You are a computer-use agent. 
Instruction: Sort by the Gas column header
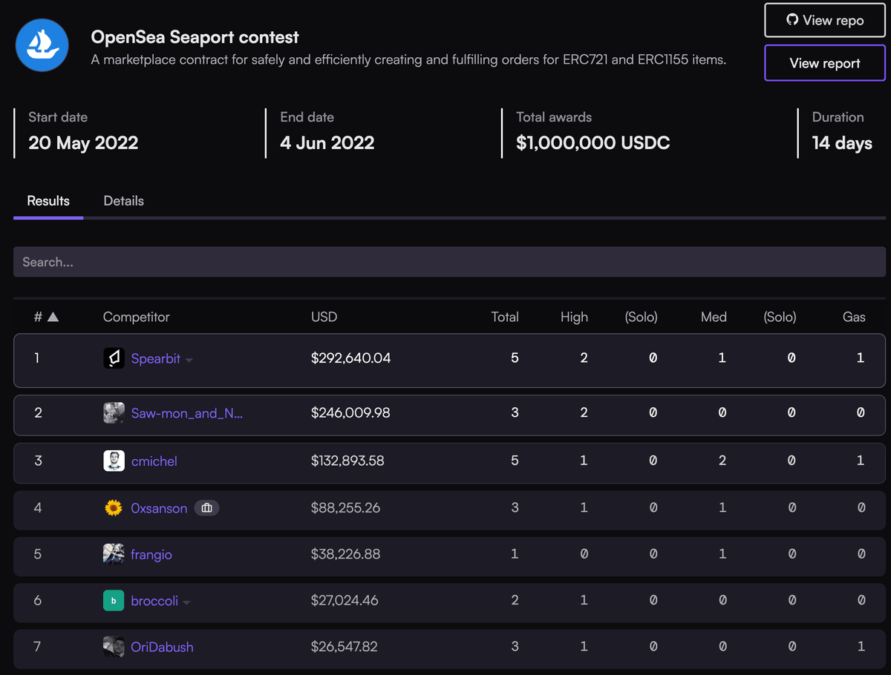(854, 317)
